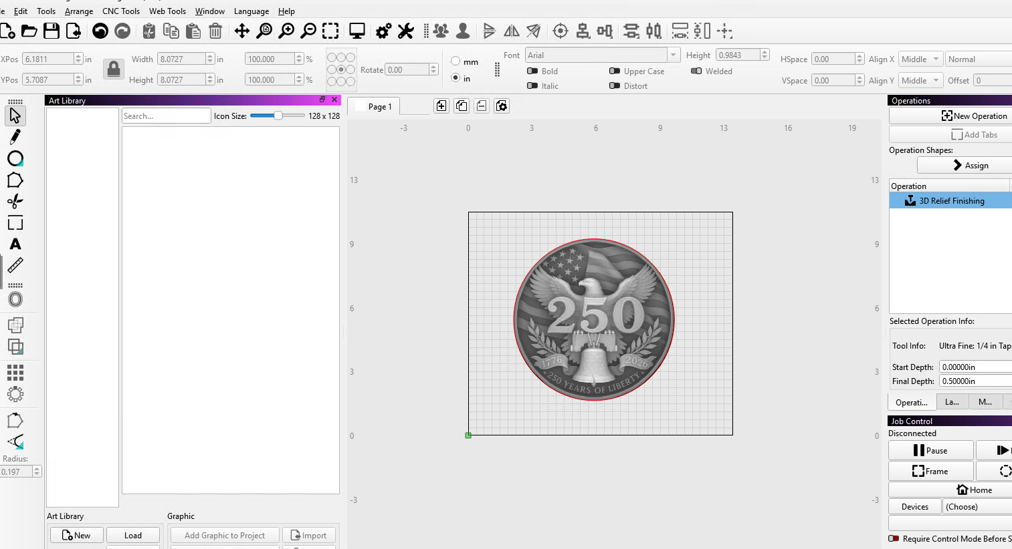Toggle the Italic switch
Image resolution: width=1012 pixels, height=549 pixels.
pos(532,85)
